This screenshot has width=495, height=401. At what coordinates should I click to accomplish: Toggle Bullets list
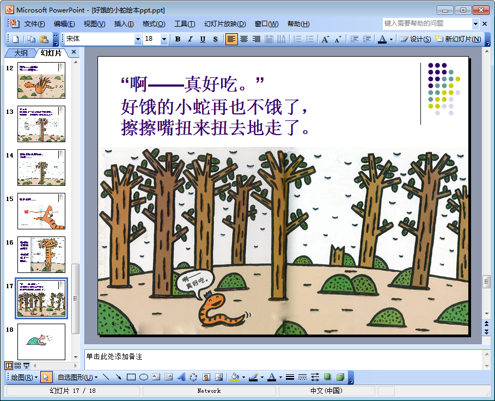point(310,39)
